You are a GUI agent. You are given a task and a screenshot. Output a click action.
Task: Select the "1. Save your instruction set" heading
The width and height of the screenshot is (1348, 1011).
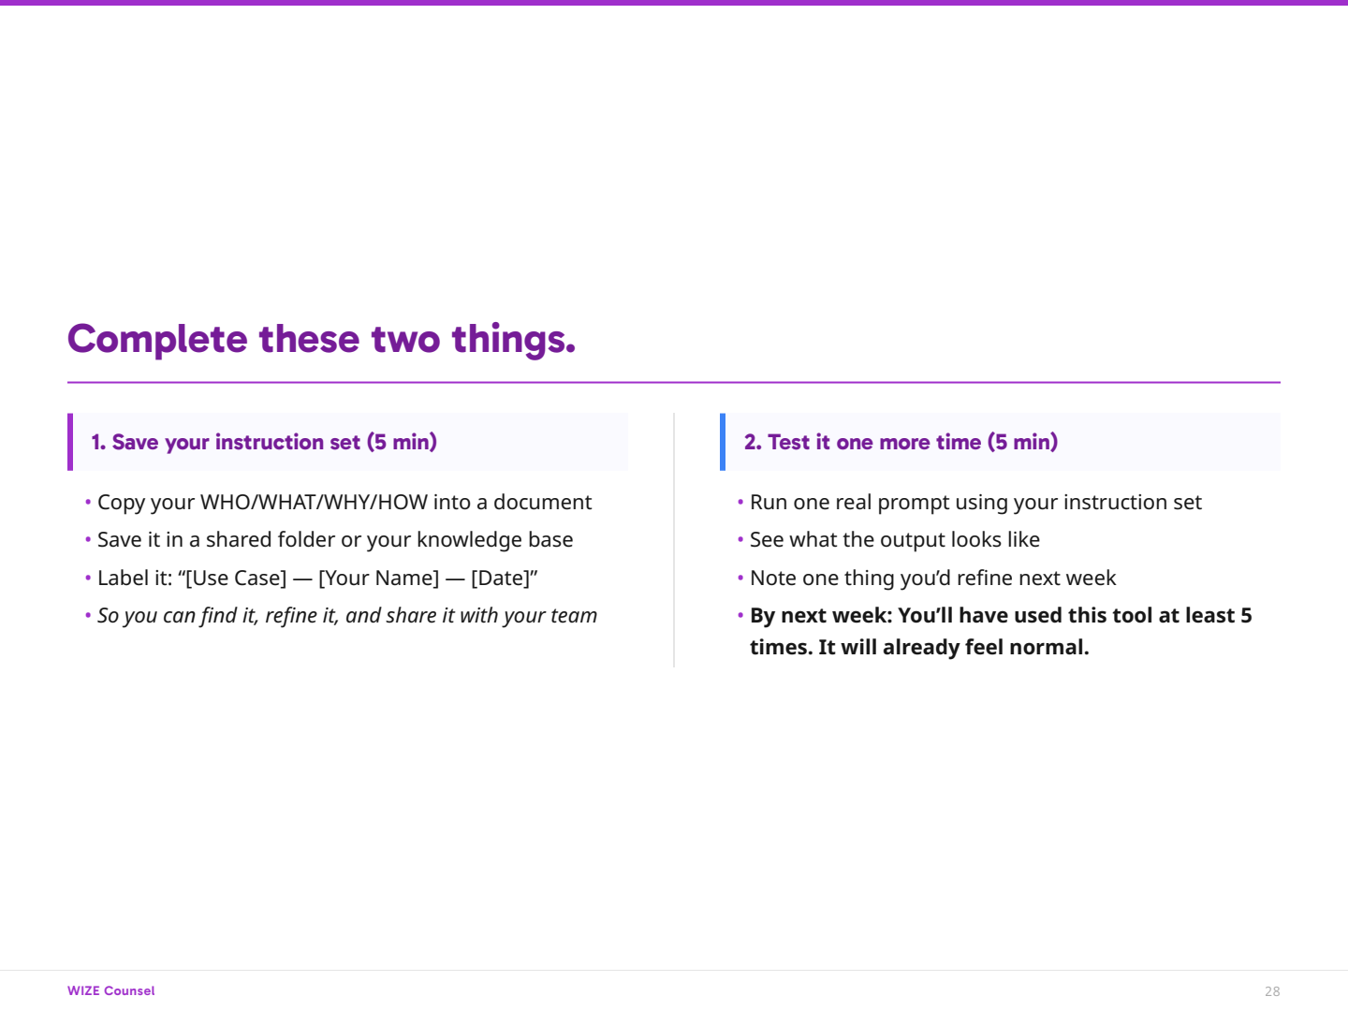(x=264, y=442)
